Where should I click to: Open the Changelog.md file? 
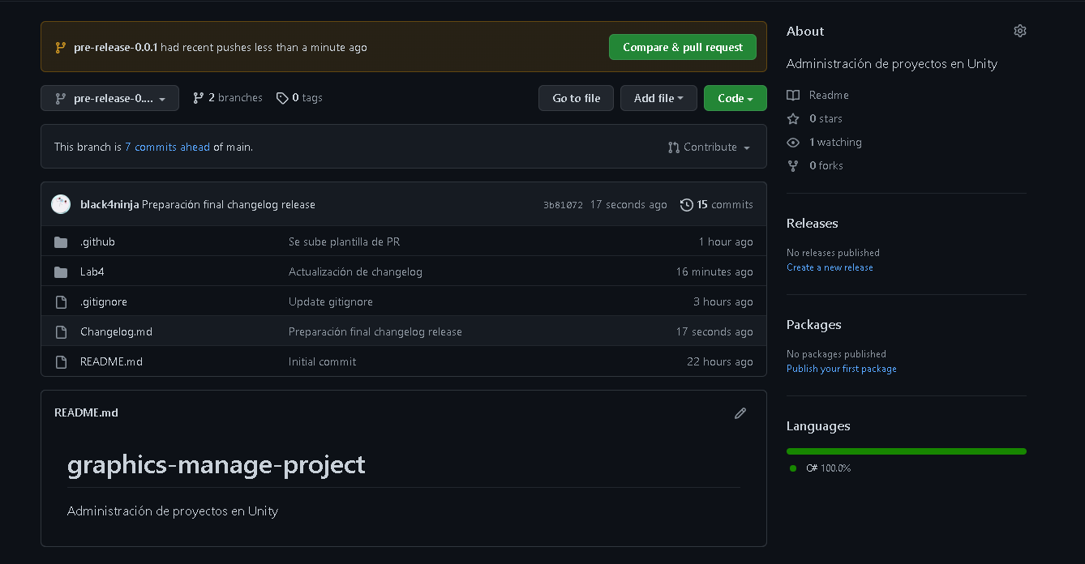[x=116, y=332]
